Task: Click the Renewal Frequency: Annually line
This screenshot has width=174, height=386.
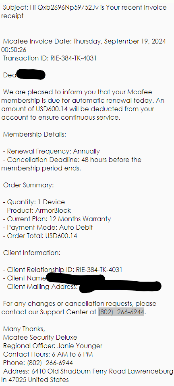Action: point(52,151)
